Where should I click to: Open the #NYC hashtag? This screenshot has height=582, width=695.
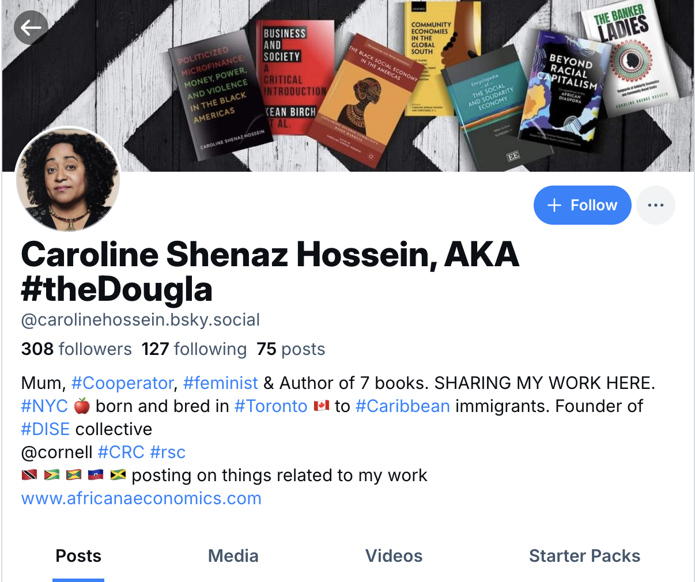(44, 406)
